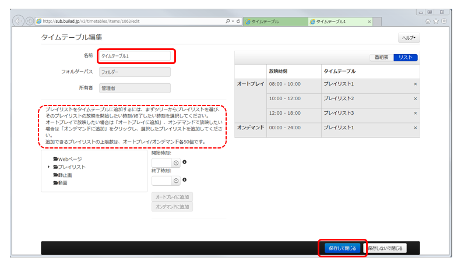Switch to リスト view
This screenshot has height=265, width=461.
coord(406,58)
